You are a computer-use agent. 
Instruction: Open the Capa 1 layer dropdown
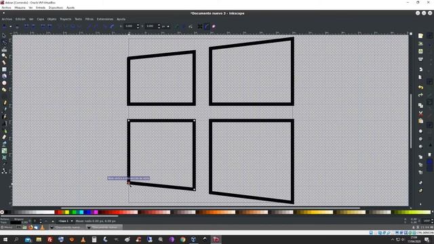pos(66,221)
